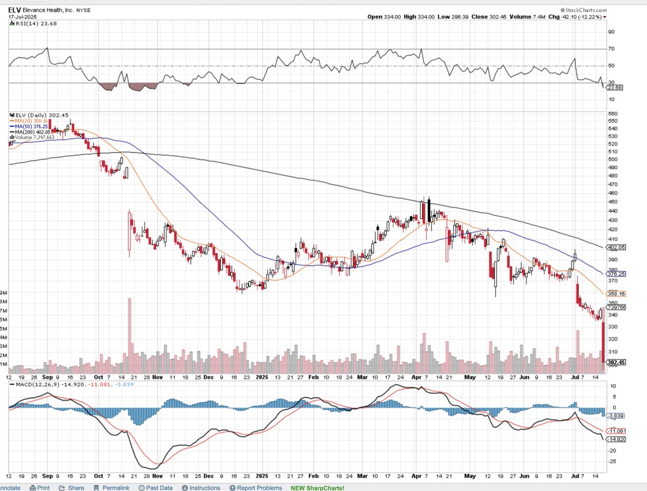Open the Past Data link
The width and height of the screenshot is (647, 491).
coord(159,488)
